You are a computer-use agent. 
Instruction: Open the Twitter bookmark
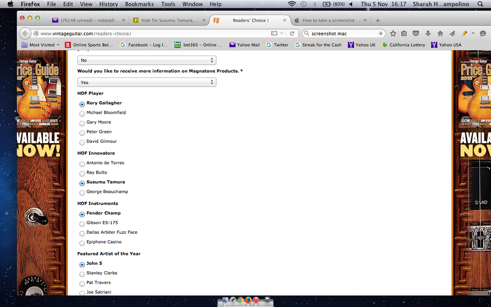click(277, 45)
